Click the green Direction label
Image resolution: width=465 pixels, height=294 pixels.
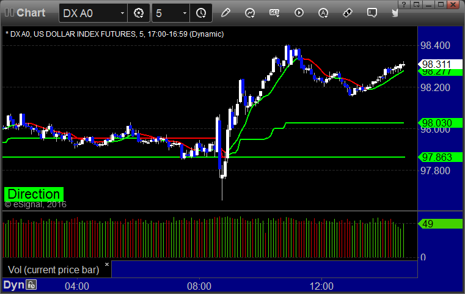[x=34, y=194]
